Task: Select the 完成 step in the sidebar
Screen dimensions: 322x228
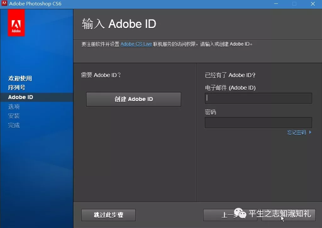Action: [14, 125]
